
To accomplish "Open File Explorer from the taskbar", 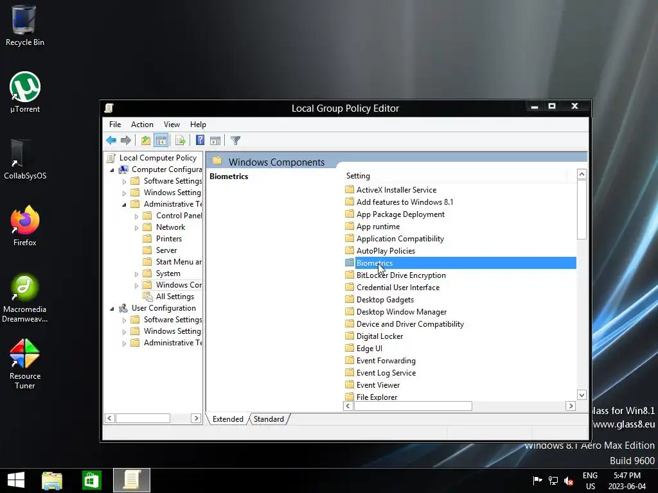I will click(x=52, y=480).
